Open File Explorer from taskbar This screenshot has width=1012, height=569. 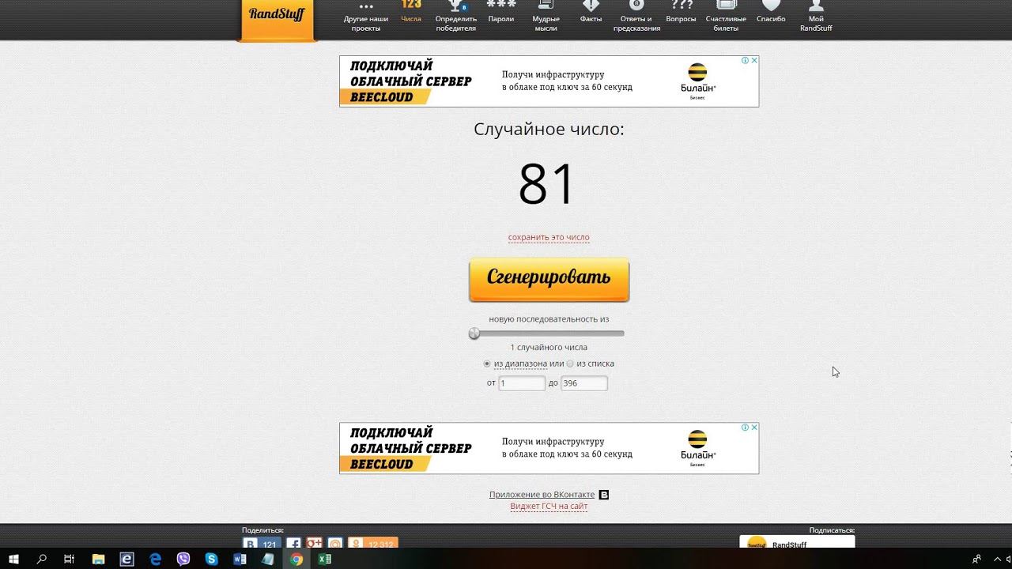[98, 559]
